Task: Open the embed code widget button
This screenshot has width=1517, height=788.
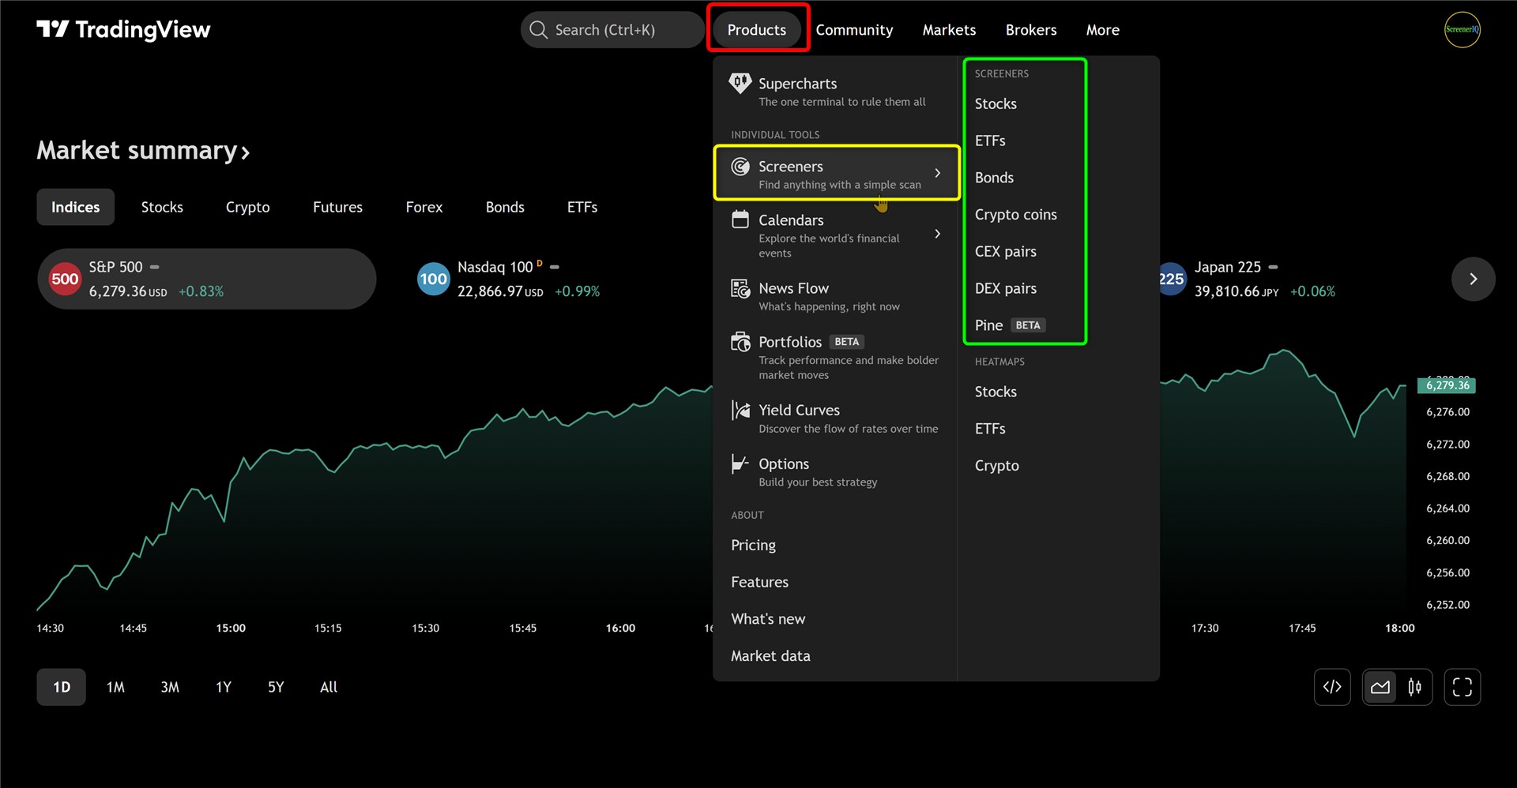Action: pos(1332,687)
